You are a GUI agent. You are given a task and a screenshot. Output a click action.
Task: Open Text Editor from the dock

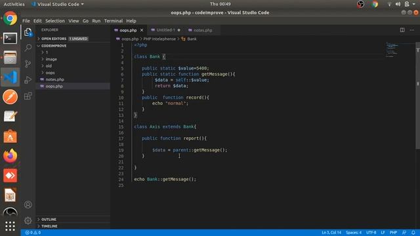[10, 117]
